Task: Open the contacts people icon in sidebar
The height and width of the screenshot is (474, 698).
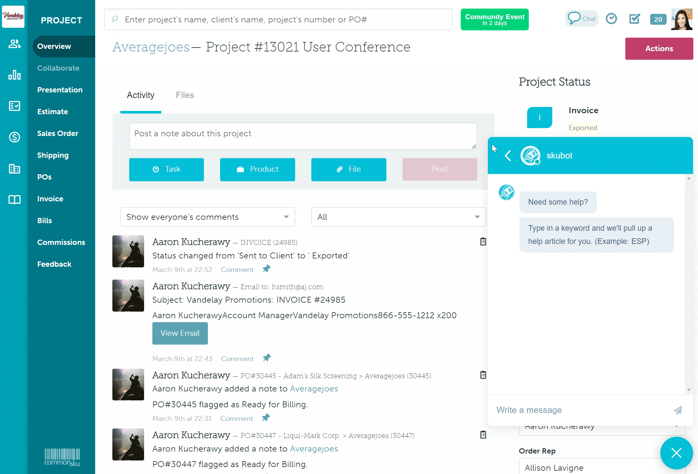Action: click(x=14, y=44)
